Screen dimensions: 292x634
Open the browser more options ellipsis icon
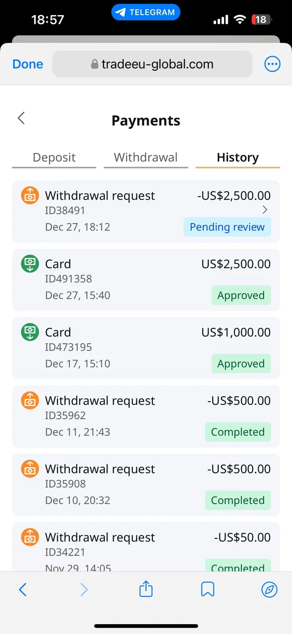point(272,64)
